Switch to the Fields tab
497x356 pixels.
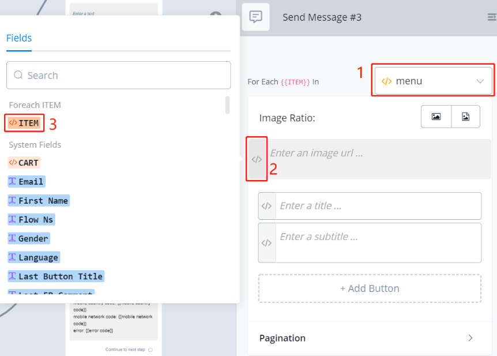click(x=19, y=38)
